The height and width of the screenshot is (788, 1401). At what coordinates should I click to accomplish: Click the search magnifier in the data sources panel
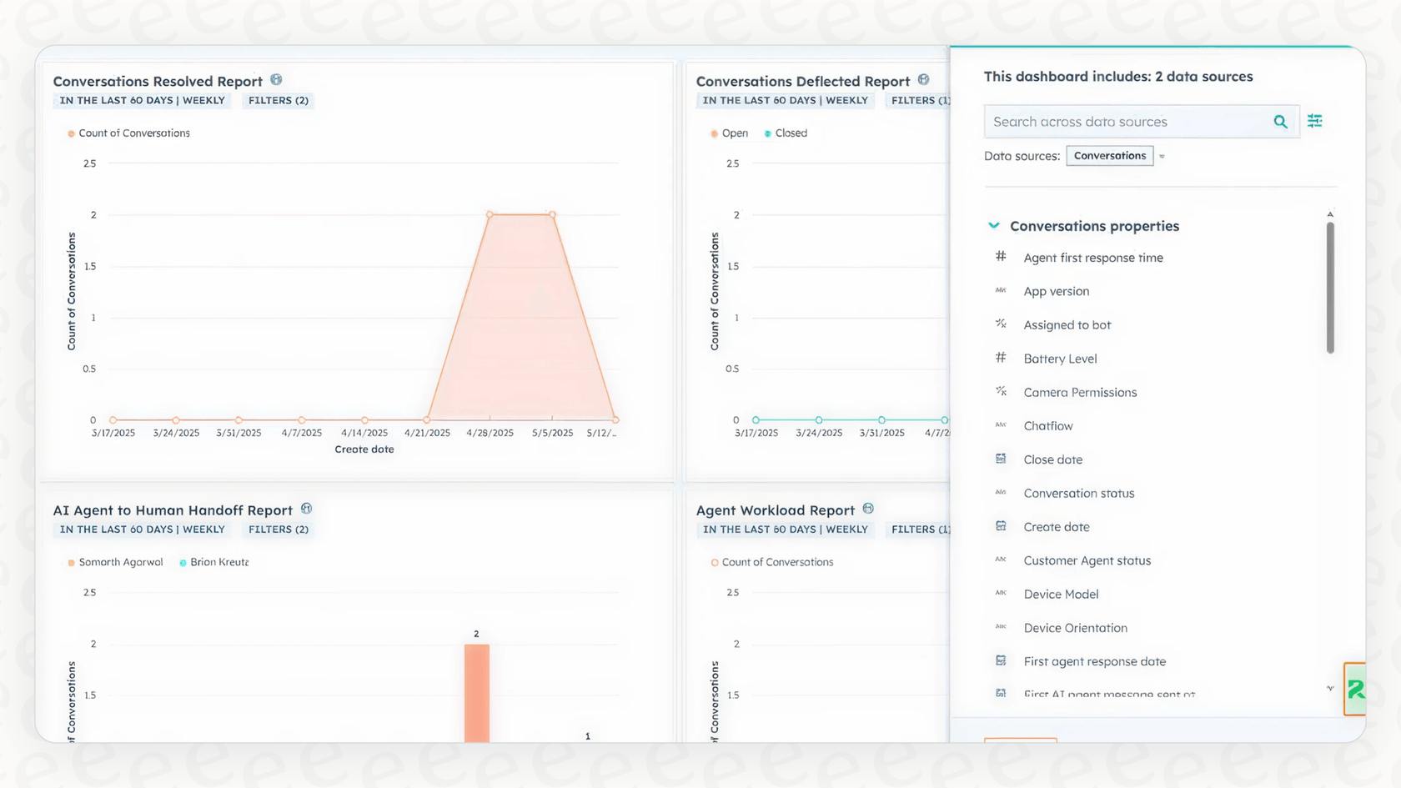pos(1280,122)
